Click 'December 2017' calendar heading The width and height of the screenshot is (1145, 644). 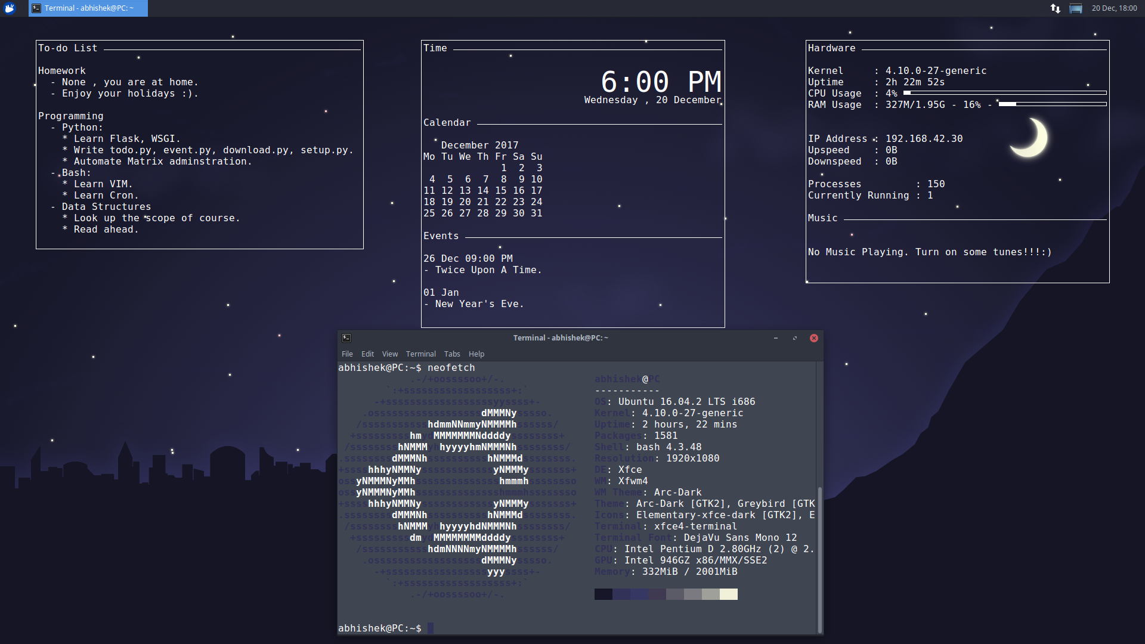pyautogui.click(x=479, y=145)
